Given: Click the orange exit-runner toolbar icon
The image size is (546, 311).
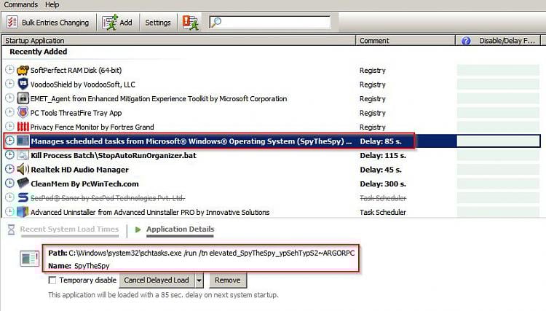Looking at the screenshot, I should coord(191,23).
